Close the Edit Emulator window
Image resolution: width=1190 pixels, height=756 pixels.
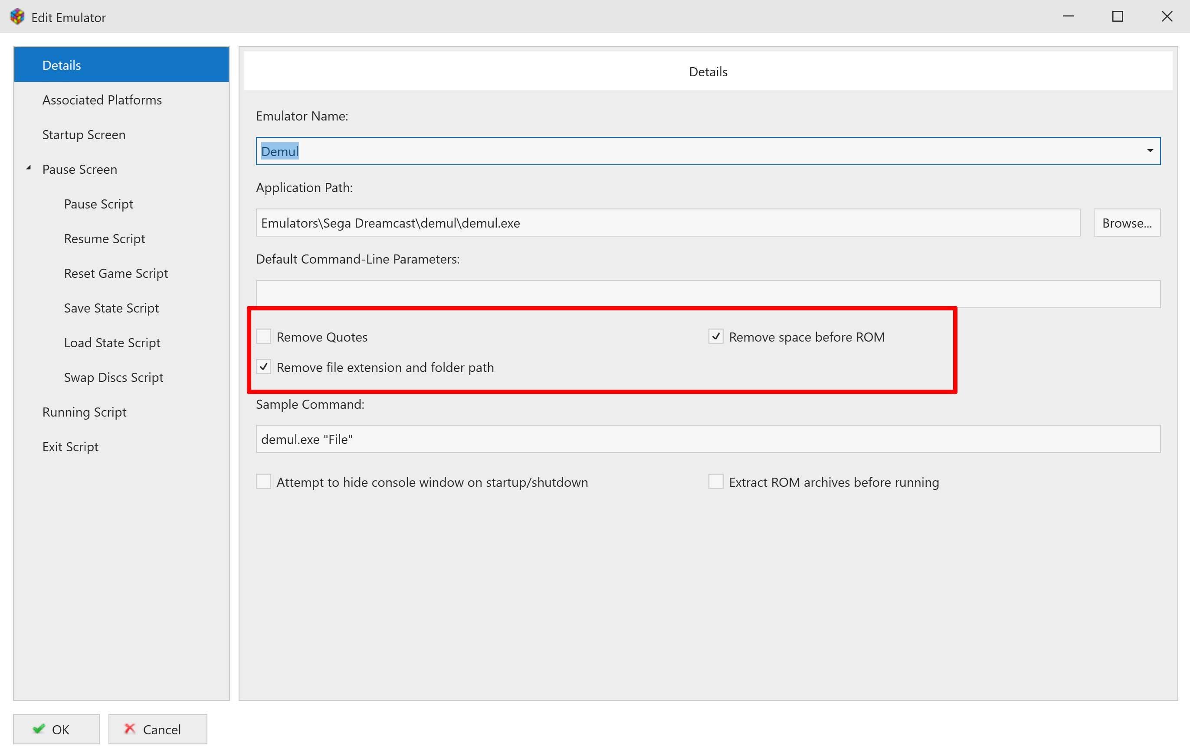click(1167, 16)
